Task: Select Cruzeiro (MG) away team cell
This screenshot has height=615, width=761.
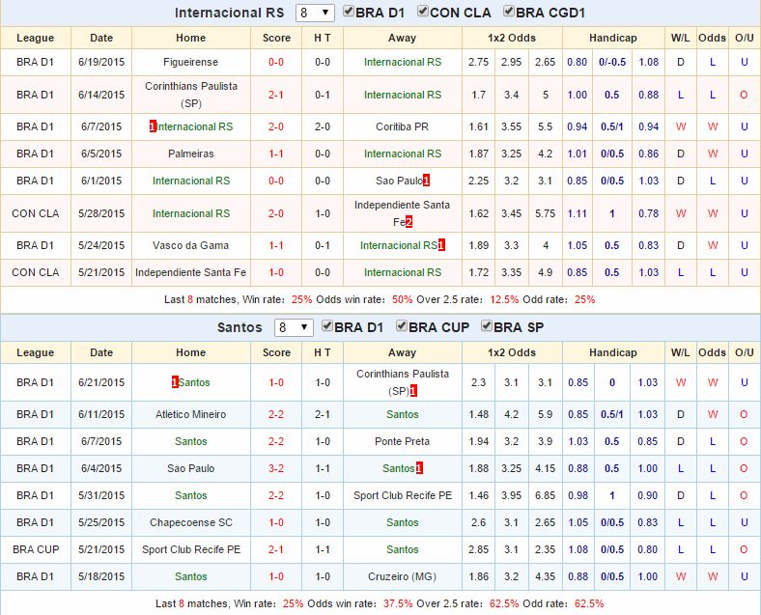Action: [x=403, y=576]
